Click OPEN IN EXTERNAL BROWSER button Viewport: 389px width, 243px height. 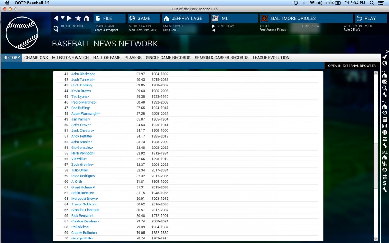click(x=352, y=66)
